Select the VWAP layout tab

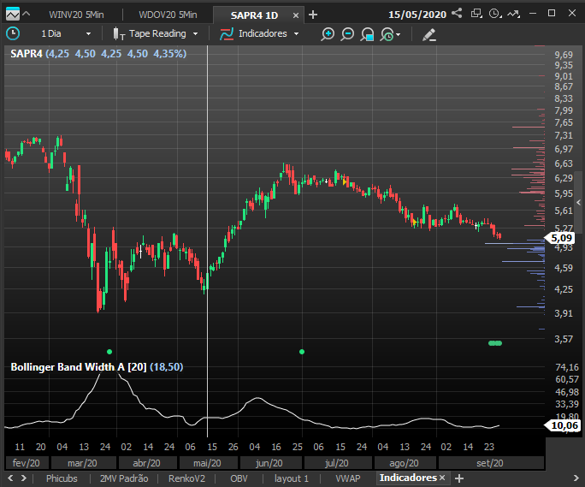pos(348,478)
